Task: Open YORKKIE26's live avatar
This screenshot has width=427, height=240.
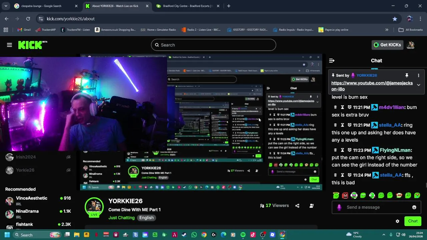Action: (x=94, y=207)
